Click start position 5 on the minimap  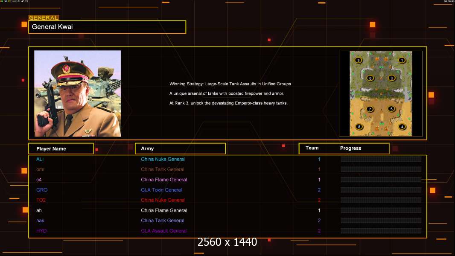[391, 109]
